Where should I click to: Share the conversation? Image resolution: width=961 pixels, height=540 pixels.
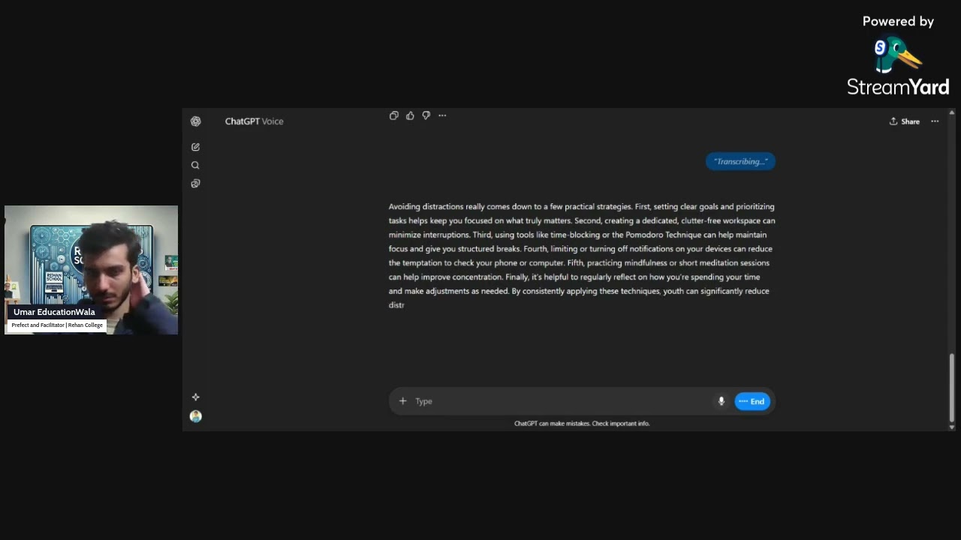905,121
